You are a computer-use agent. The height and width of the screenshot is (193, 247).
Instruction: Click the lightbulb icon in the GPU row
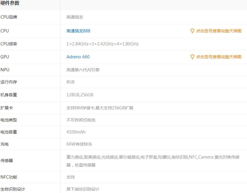point(192,57)
